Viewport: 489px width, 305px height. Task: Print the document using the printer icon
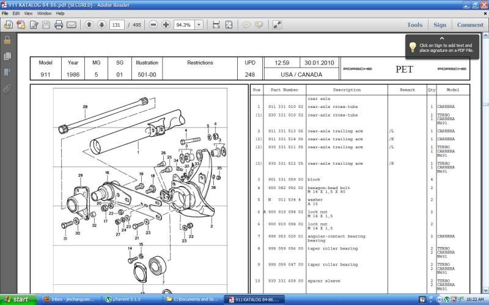tap(59, 24)
